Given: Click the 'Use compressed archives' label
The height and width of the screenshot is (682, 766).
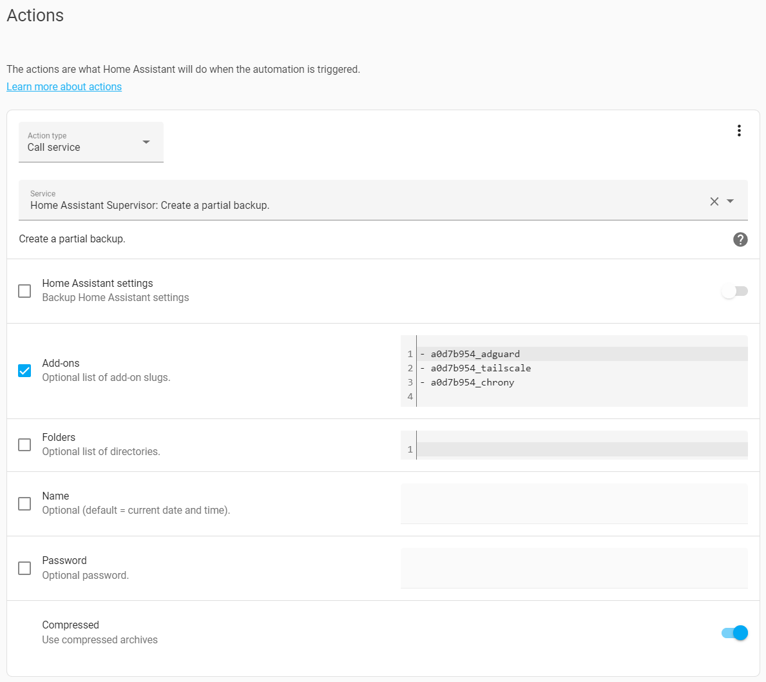Looking at the screenshot, I should pyautogui.click(x=100, y=640).
